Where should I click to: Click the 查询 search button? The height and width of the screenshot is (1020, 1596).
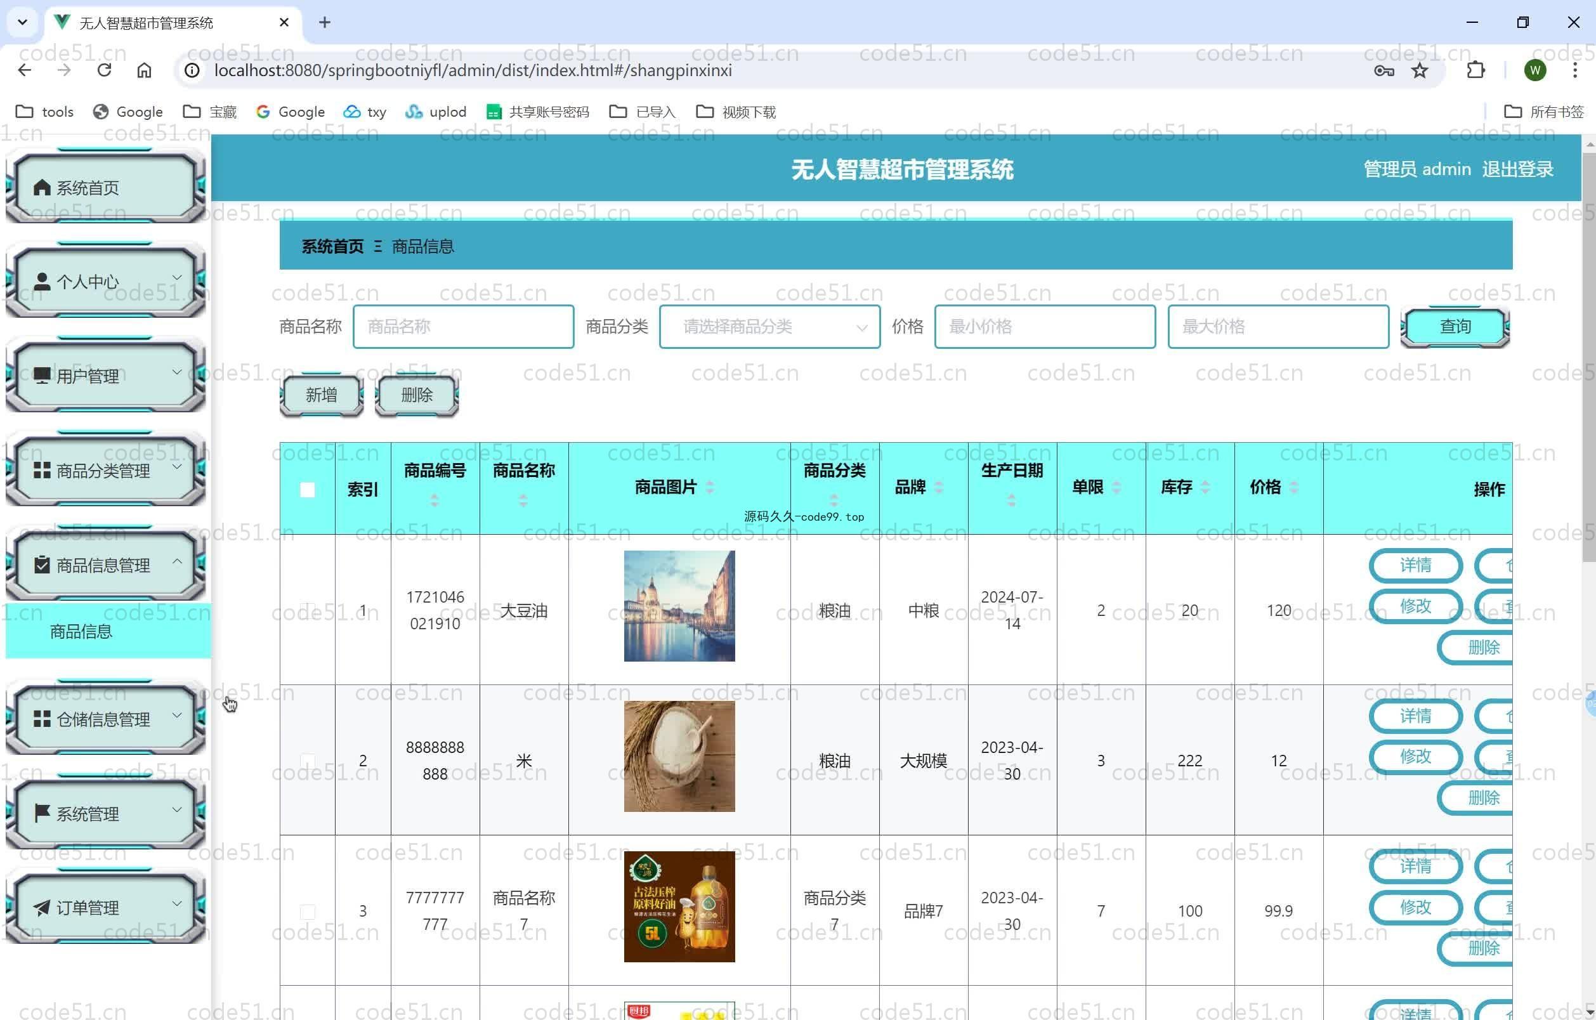(1455, 326)
